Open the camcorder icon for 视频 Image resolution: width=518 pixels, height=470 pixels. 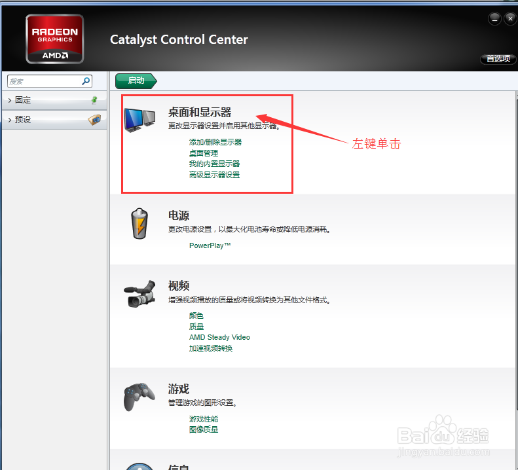[139, 294]
